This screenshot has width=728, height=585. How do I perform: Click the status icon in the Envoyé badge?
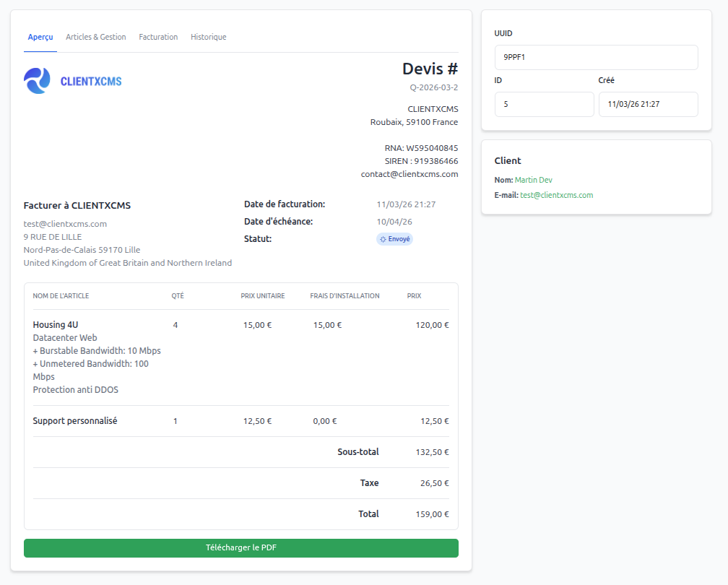[383, 238]
